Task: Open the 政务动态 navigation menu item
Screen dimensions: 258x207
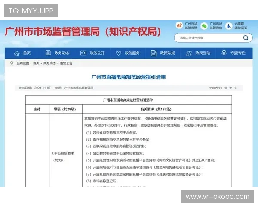Action: click(62, 53)
